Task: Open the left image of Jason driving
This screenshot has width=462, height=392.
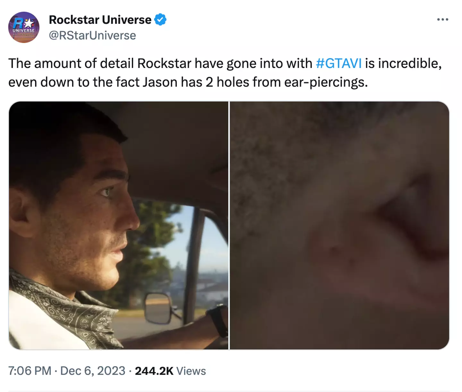Action: coord(118,225)
